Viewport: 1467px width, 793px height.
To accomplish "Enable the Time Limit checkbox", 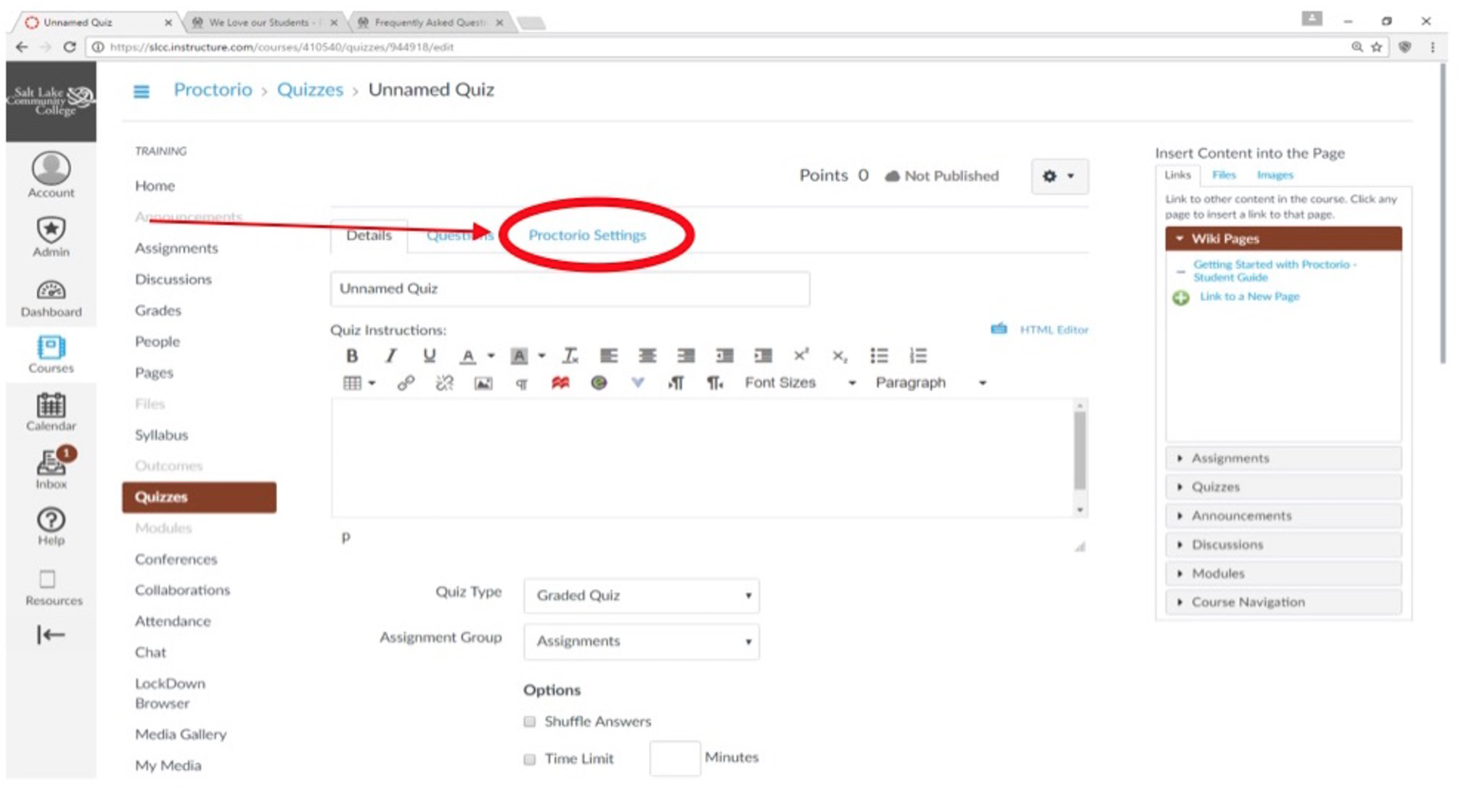I will (x=529, y=760).
